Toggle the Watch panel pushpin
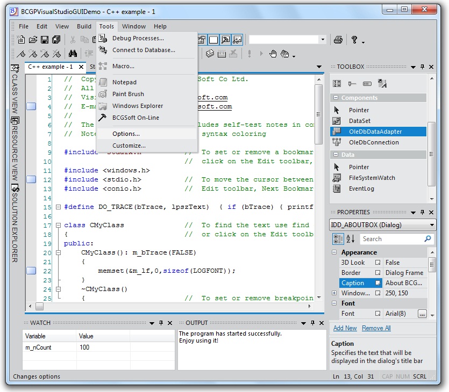449x392 pixels. (x=160, y=323)
